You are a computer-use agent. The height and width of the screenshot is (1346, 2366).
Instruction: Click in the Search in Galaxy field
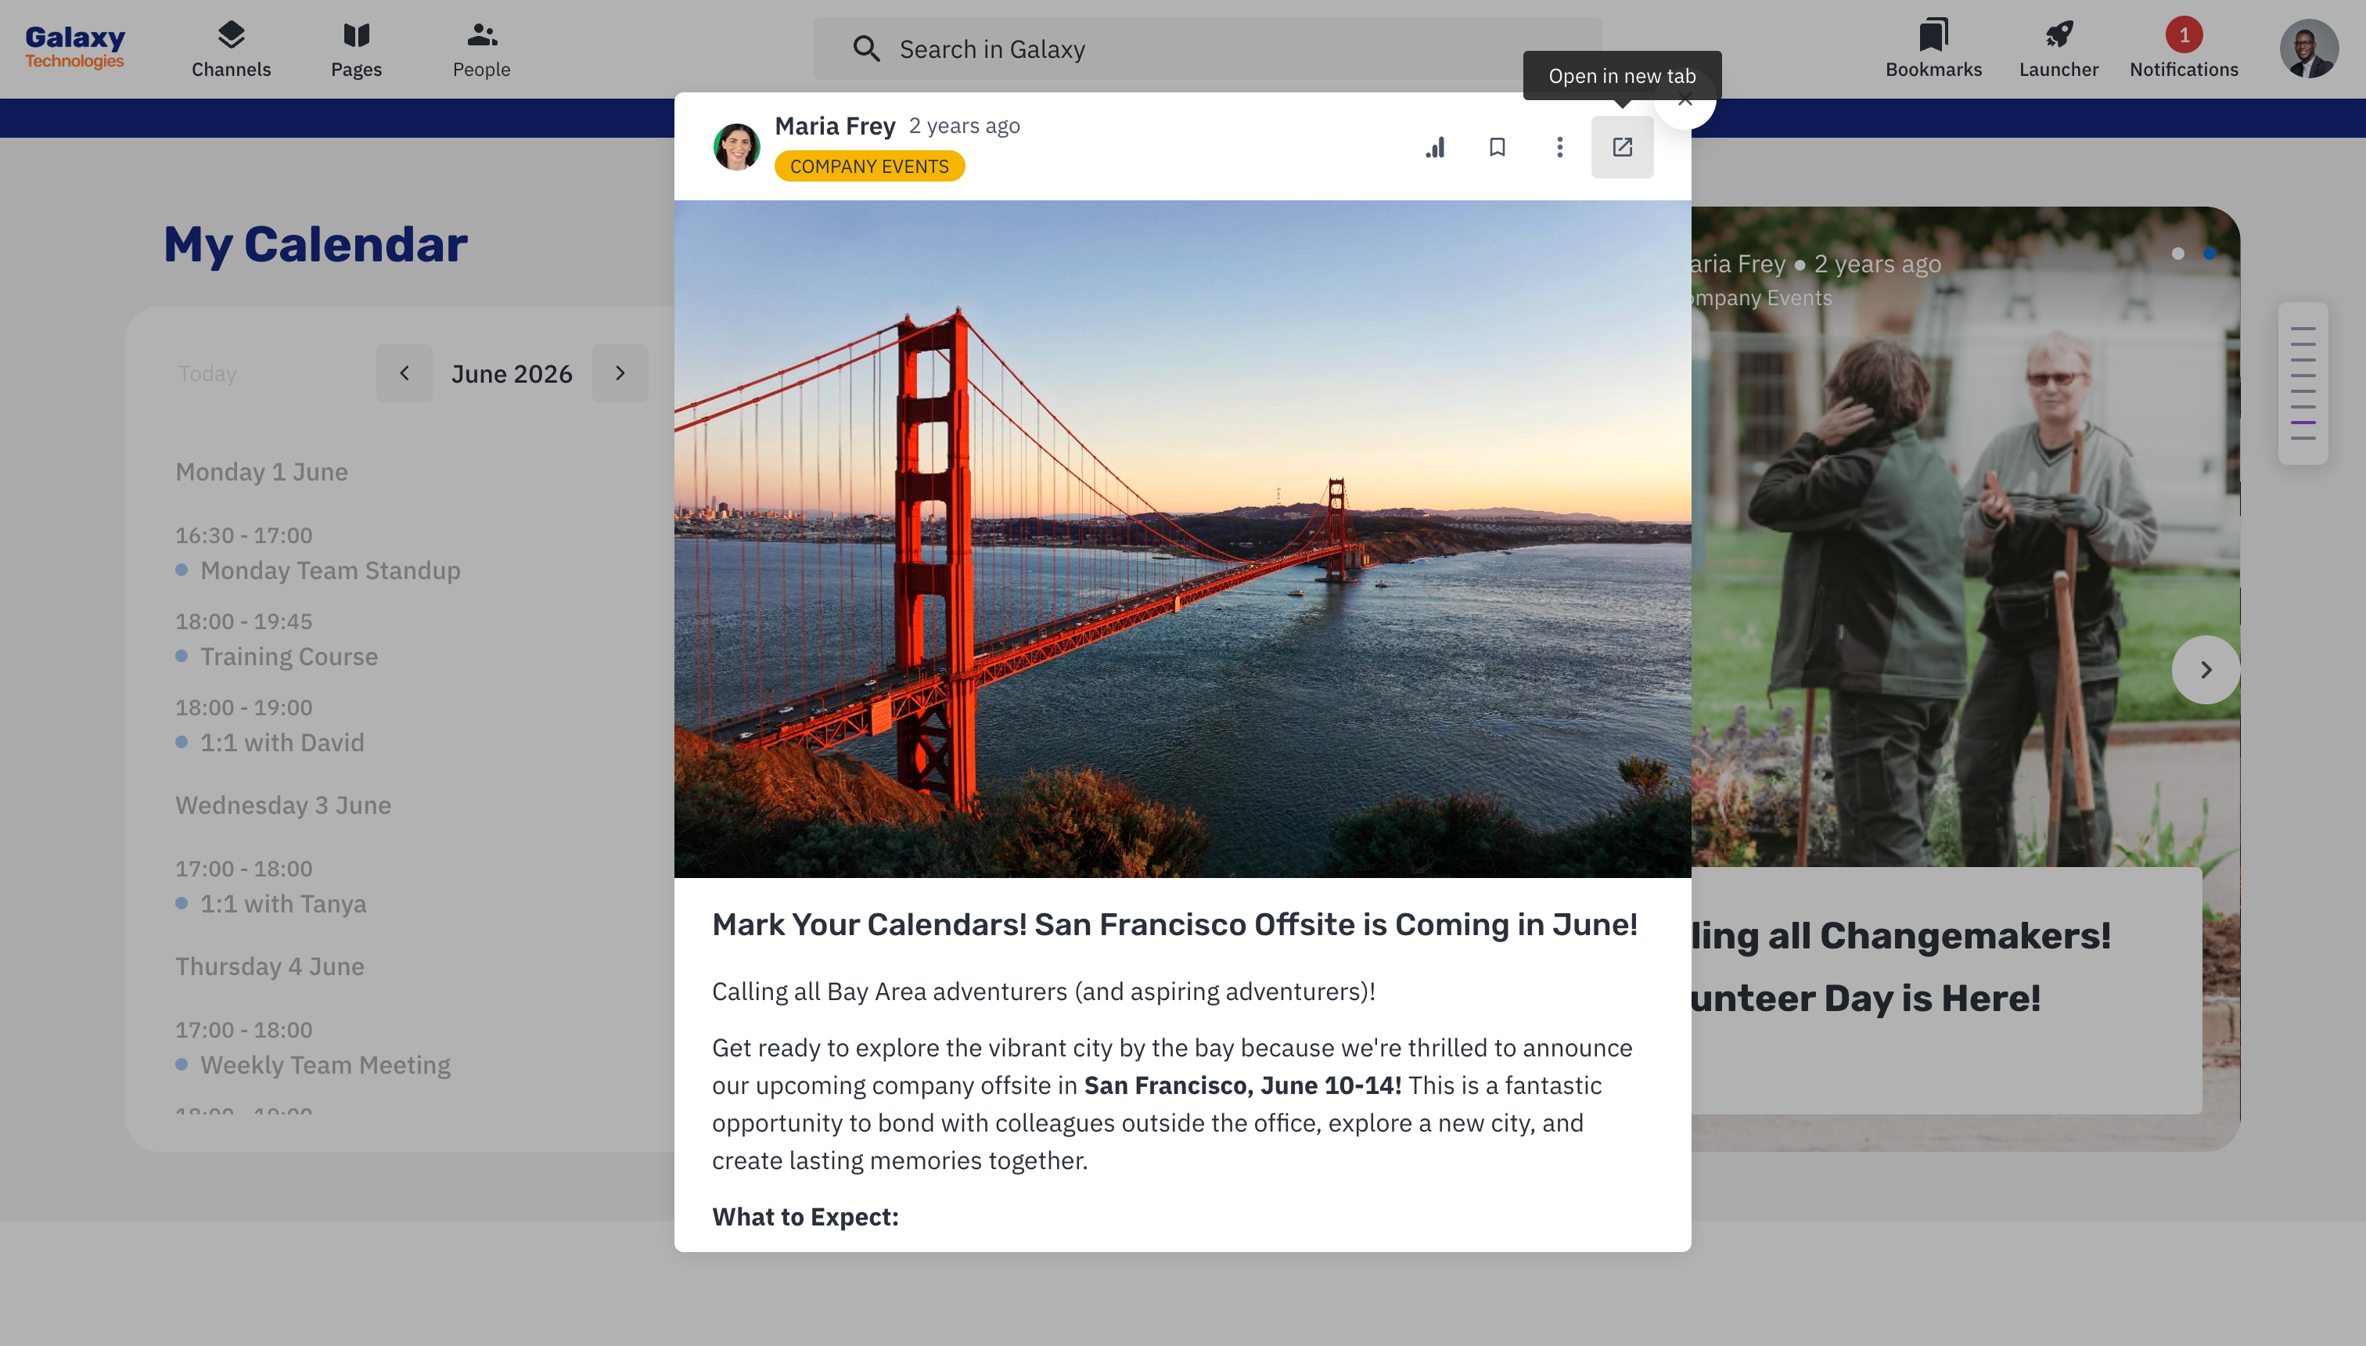coord(1207,49)
